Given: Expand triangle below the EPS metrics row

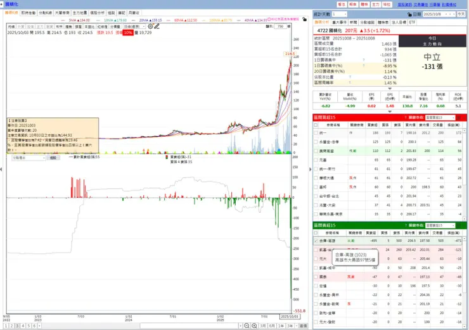Looking at the screenshot, I should click(x=390, y=111).
